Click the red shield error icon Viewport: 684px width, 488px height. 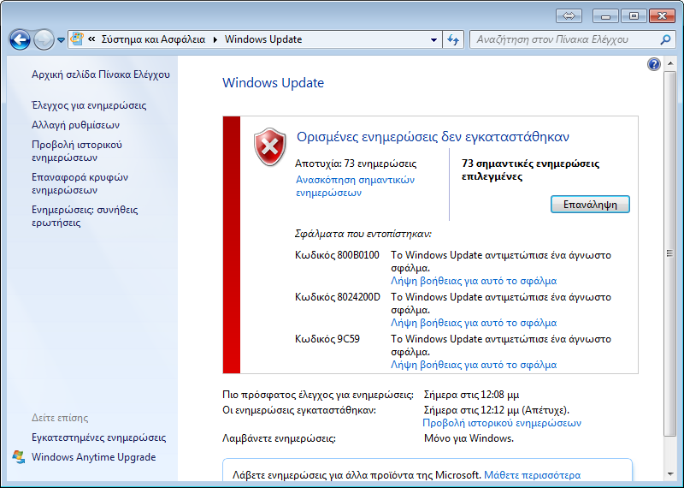point(269,147)
